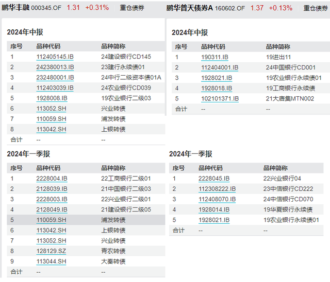Screen dimensions: 330x282
Task: Select bond name 21中国银行二级03
Action: click(x=126, y=189)
